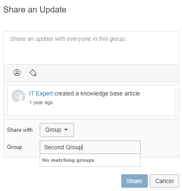Click the blue Share button

pos(134,181)
